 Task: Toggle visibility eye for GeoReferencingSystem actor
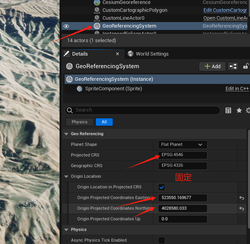coord(66,26)
